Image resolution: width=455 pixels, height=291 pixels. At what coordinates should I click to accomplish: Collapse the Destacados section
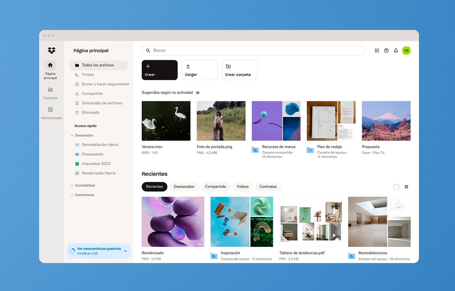click(72, 136)
